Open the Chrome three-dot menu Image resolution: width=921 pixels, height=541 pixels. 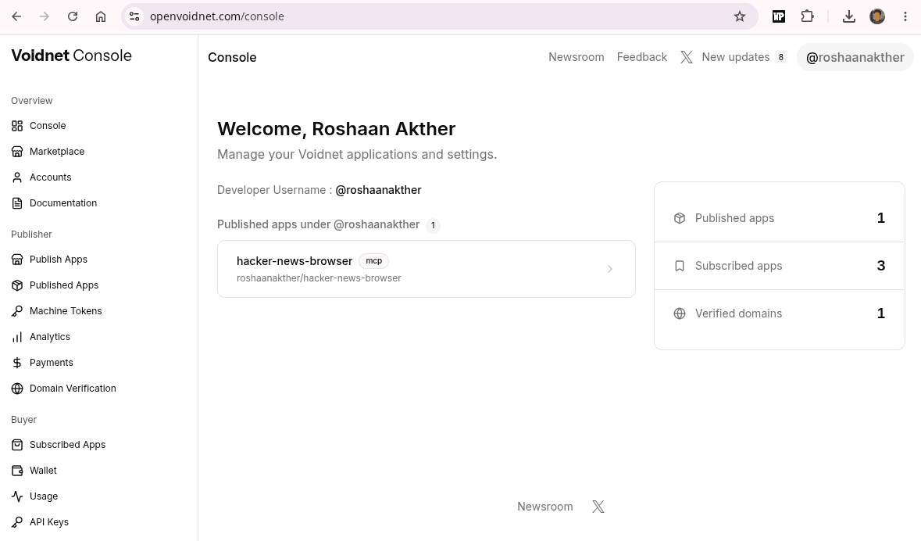pyautogui.click(x=905, y=16)
